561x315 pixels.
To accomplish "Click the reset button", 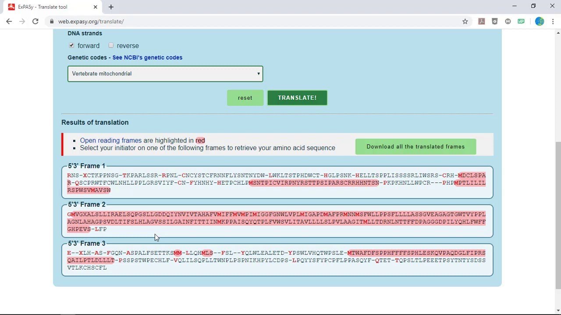I will click(245, 98).
